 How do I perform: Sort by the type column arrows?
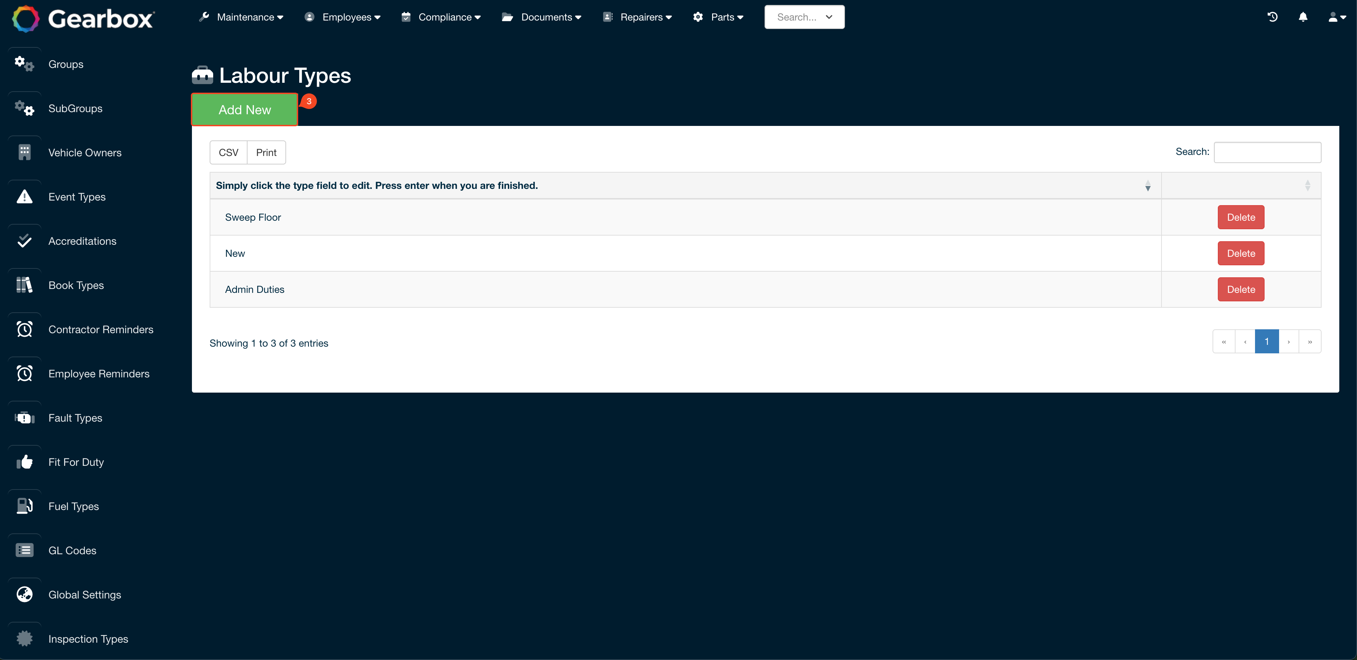coord(1147,185)
